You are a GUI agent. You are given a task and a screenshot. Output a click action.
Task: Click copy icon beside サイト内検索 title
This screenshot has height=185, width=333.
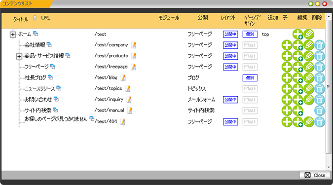[55, 110]
